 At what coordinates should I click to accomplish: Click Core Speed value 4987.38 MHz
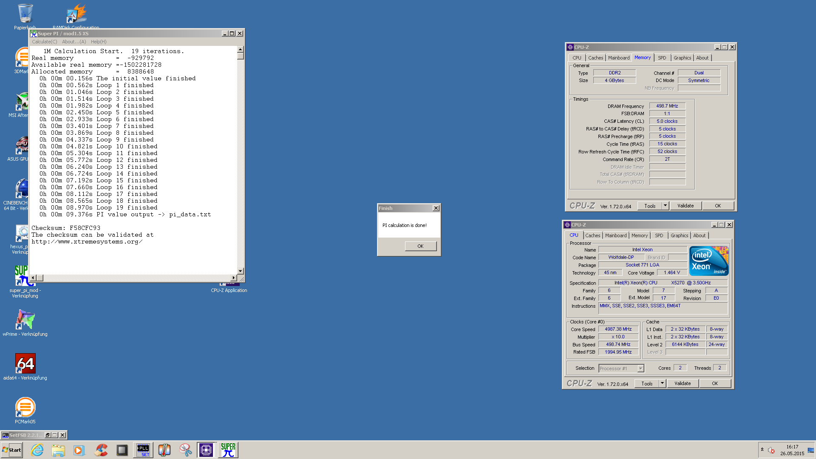click(x=618, y=329)
